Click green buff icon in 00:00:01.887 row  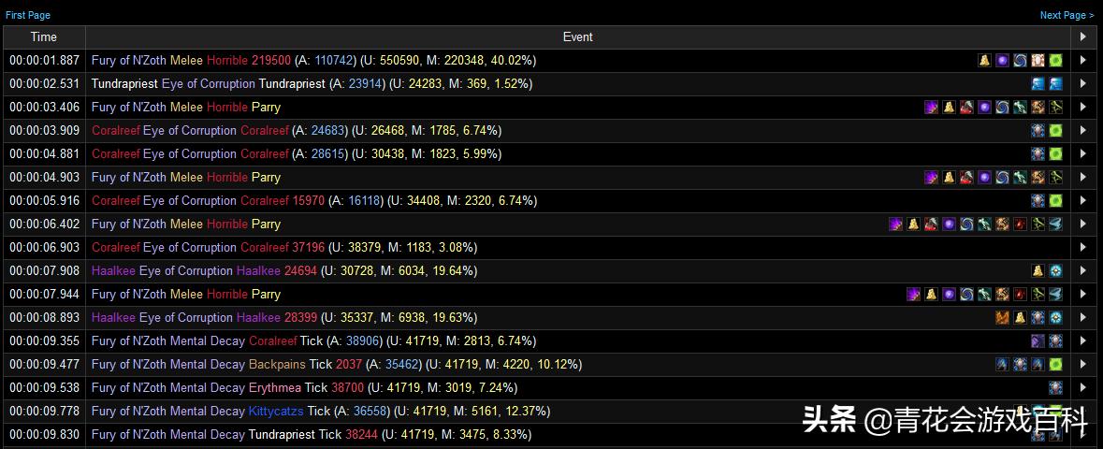1056,61
